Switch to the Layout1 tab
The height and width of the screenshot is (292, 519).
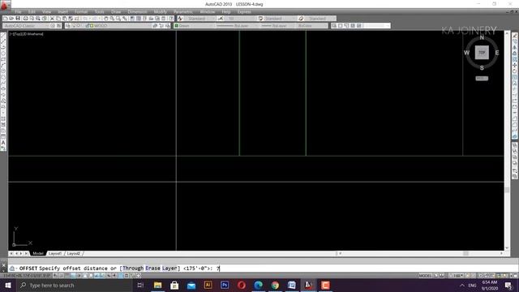[55, 253]
